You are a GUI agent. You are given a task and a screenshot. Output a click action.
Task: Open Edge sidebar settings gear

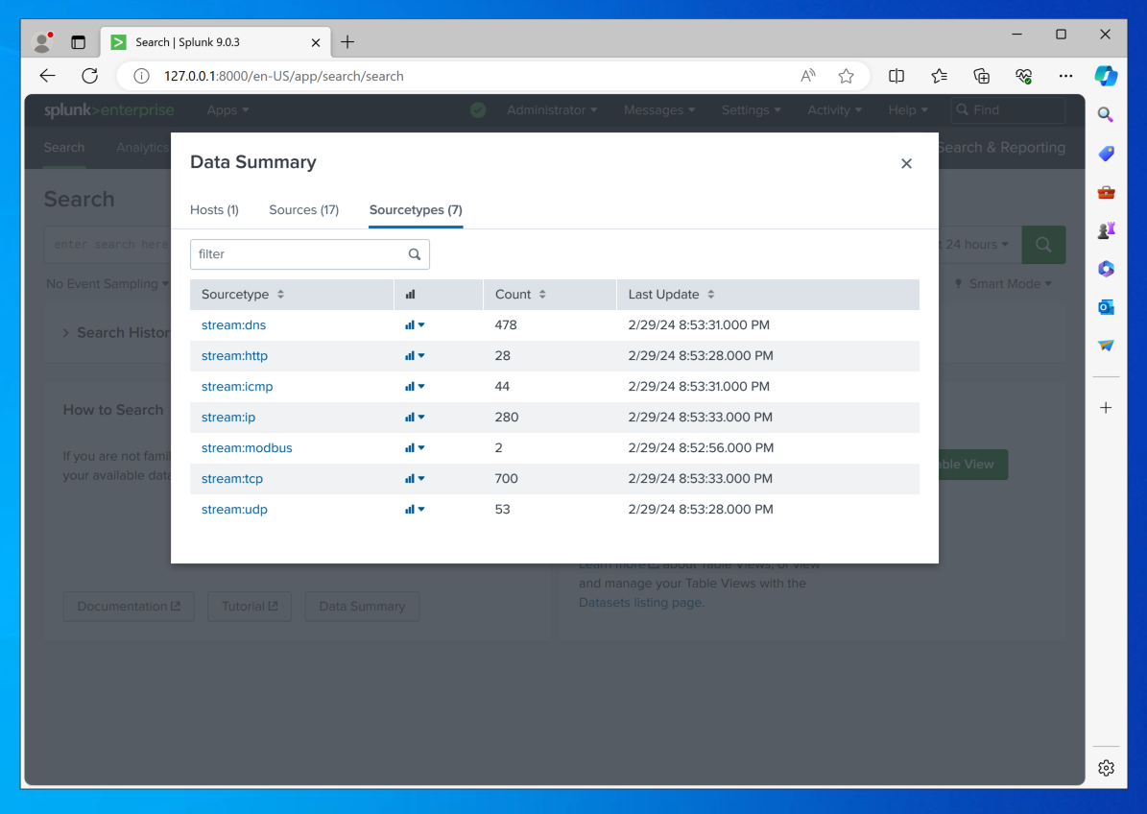click(x=1106, y=768)
